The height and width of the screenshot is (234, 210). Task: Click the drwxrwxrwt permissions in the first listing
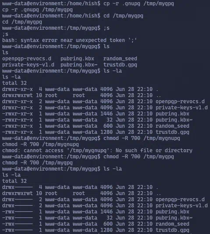pyautogui.click(x=18, y=95)
